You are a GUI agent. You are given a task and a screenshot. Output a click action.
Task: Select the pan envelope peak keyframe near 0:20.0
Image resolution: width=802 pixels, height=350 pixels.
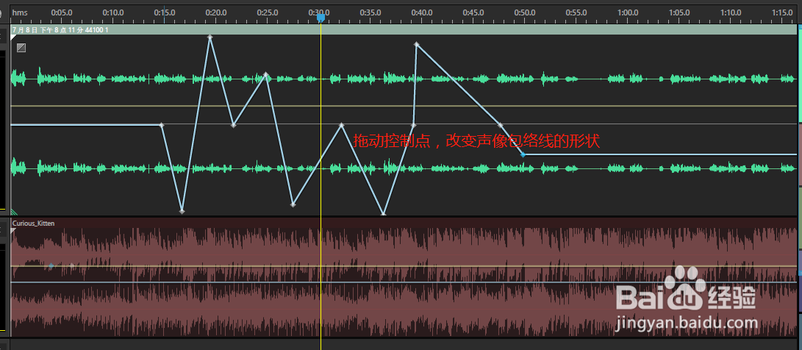pos(210,37)
